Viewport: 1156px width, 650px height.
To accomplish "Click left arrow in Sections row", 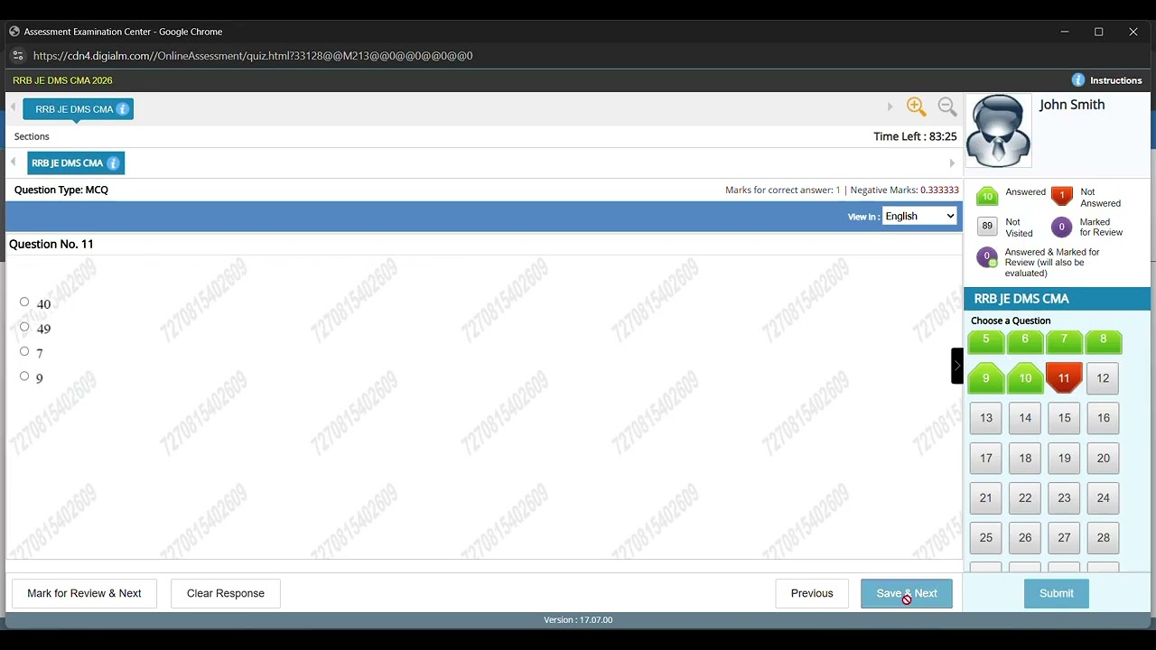I will [14, 162].
